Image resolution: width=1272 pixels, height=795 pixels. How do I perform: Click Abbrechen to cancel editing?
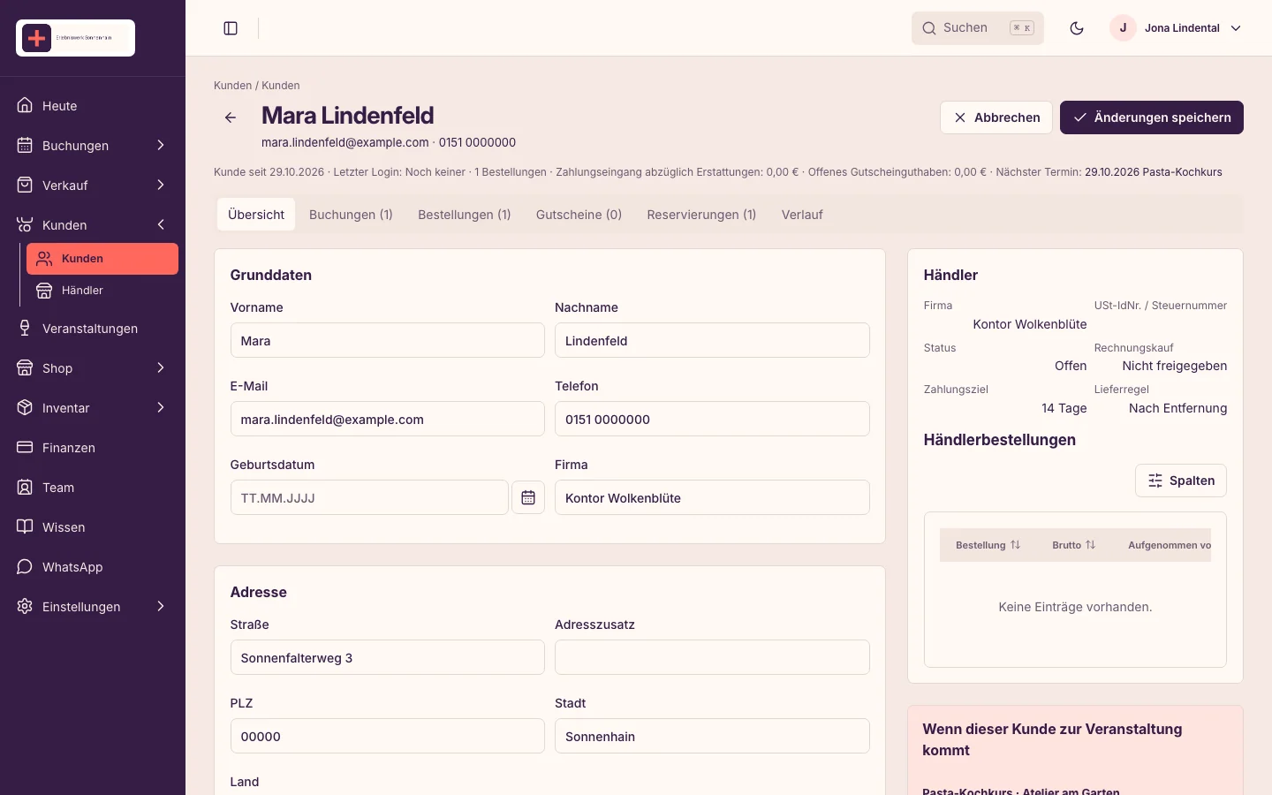coord(996,117)
